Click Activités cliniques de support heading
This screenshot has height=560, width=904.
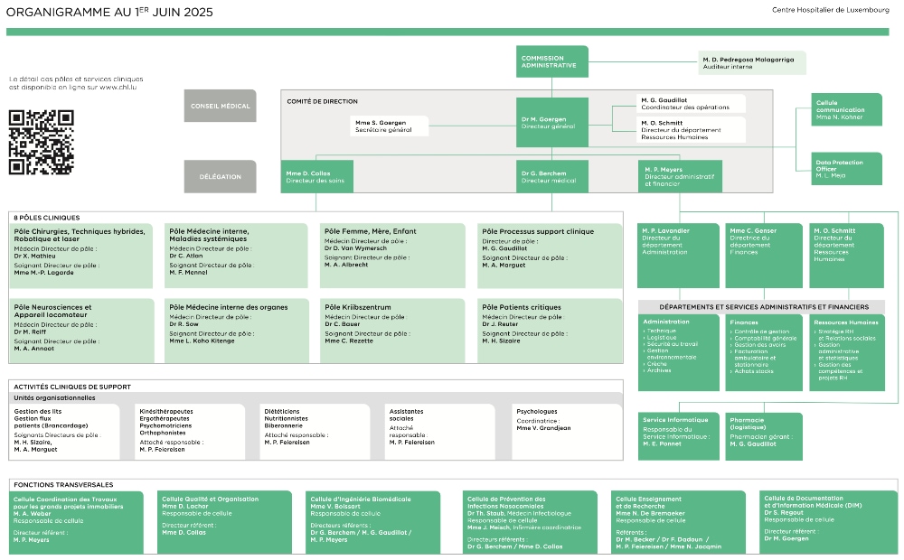pyautogui.click(x=72, y=387)
